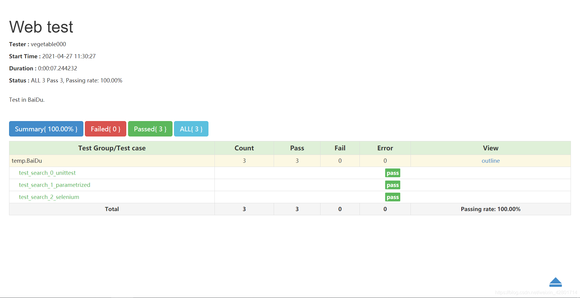
Task: Click the Total row label
Action: (112, 209)
